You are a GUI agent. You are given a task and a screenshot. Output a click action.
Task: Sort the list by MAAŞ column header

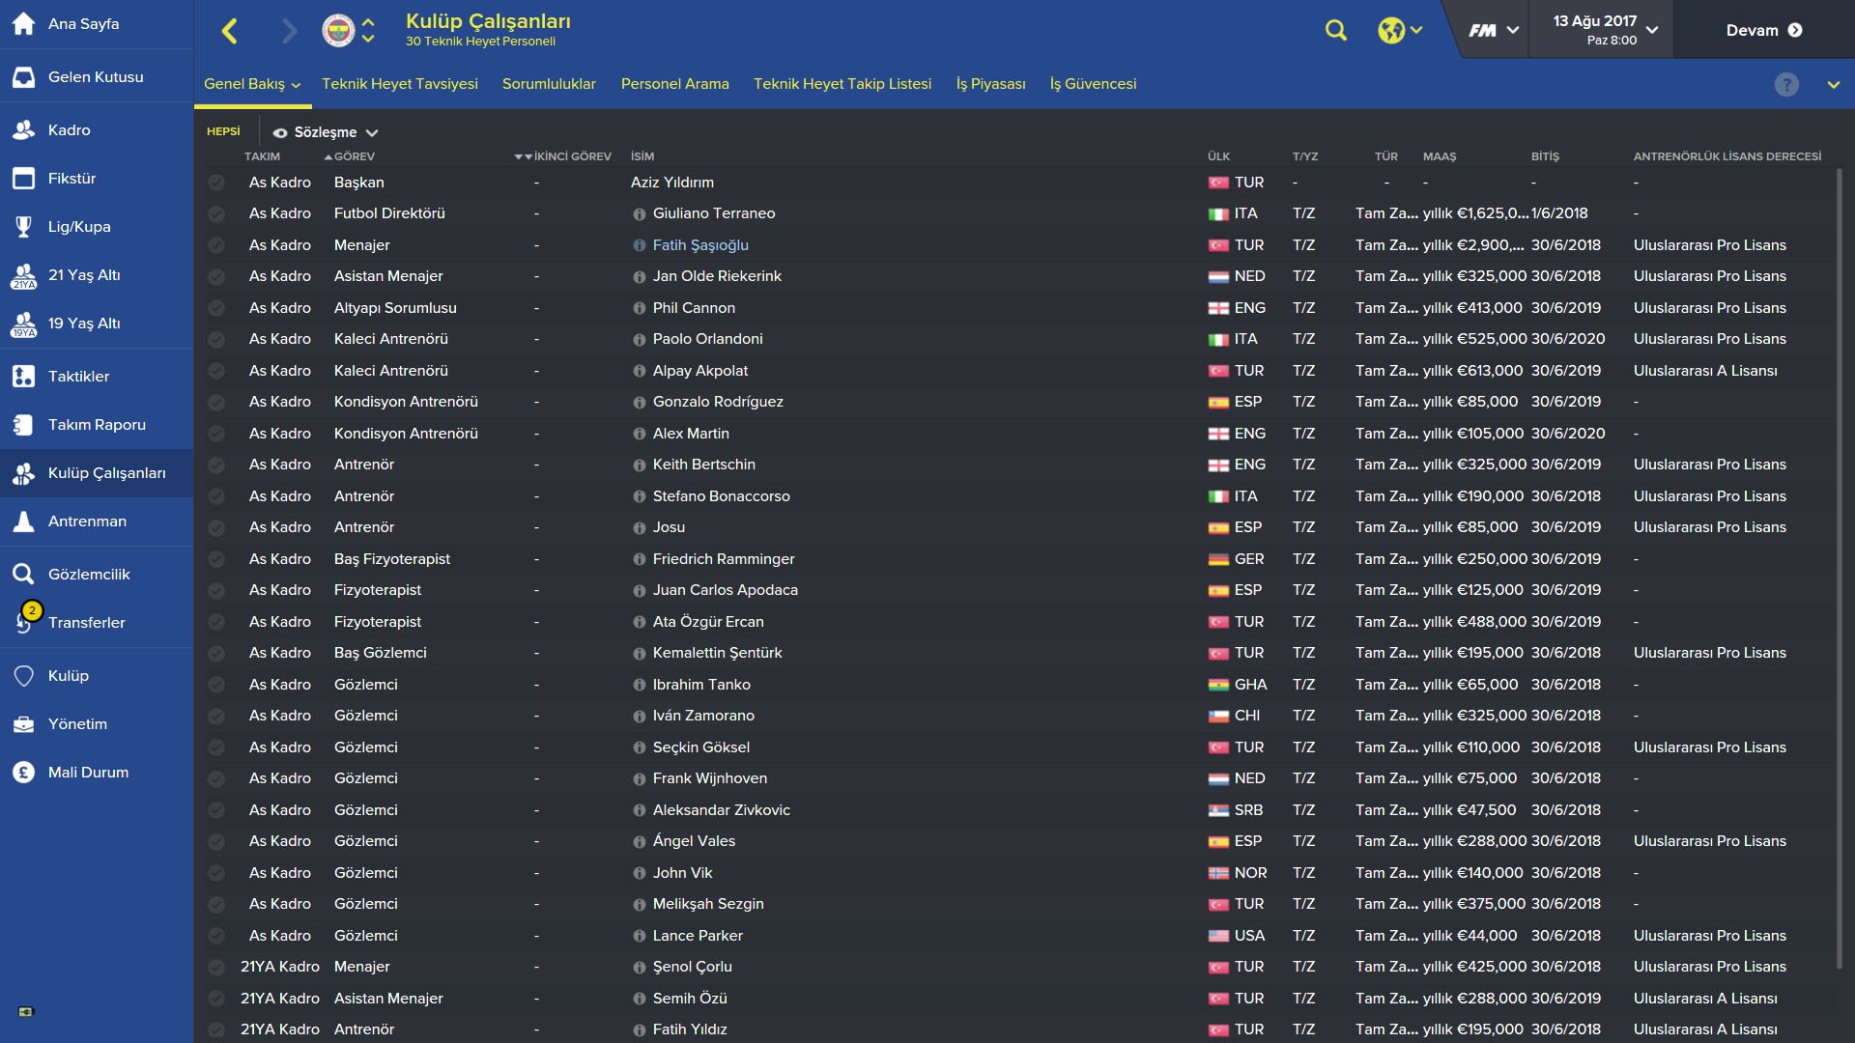tap(1439, 156)
